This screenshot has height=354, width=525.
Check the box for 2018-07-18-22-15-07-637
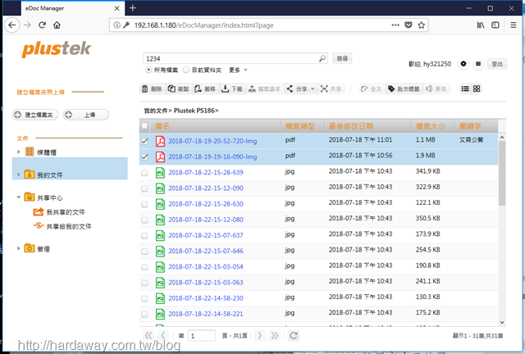coord(144,235)
